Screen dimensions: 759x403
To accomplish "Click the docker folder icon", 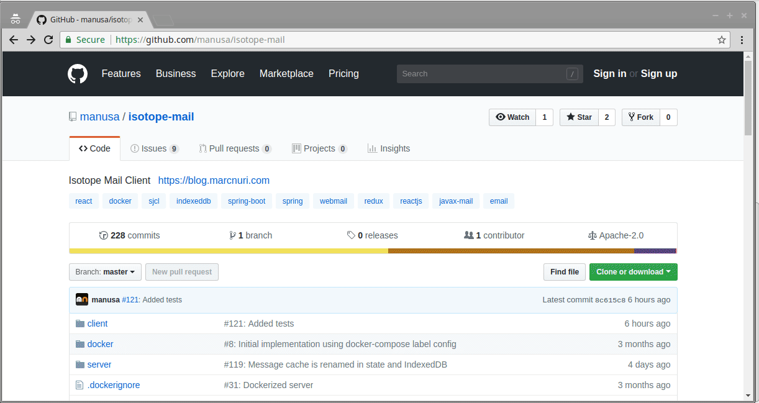I will pyautogui.click(x=80, y=344).
